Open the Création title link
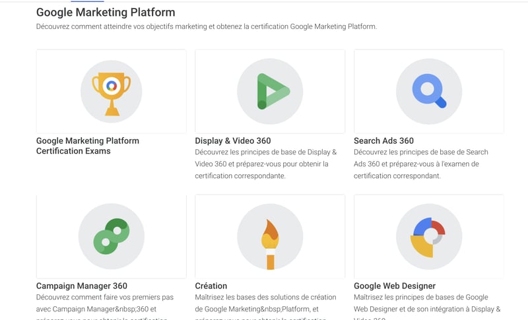The width and height of the screenshot is (528, 320). (211, 286)
